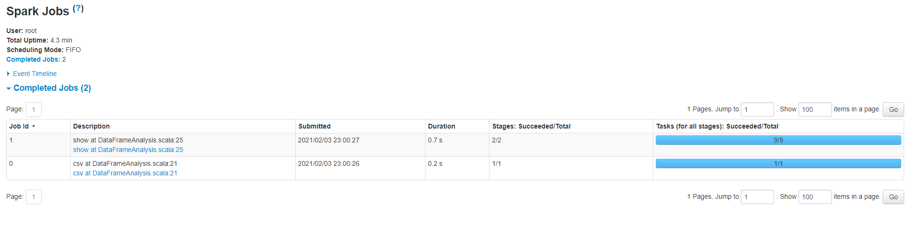Expand the Event Timeline section

pyautogui.click(x=34, y=74)
